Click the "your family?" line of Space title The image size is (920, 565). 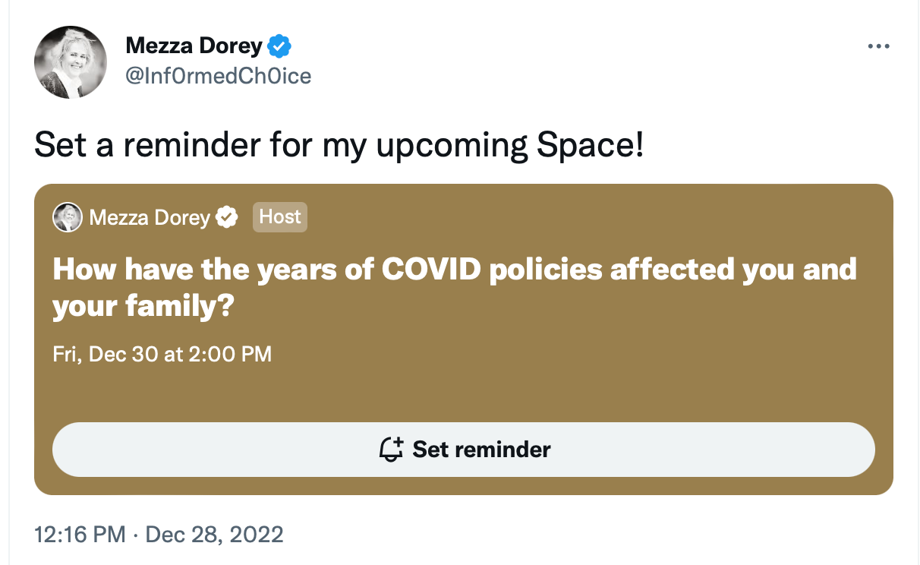coord(143,307)
